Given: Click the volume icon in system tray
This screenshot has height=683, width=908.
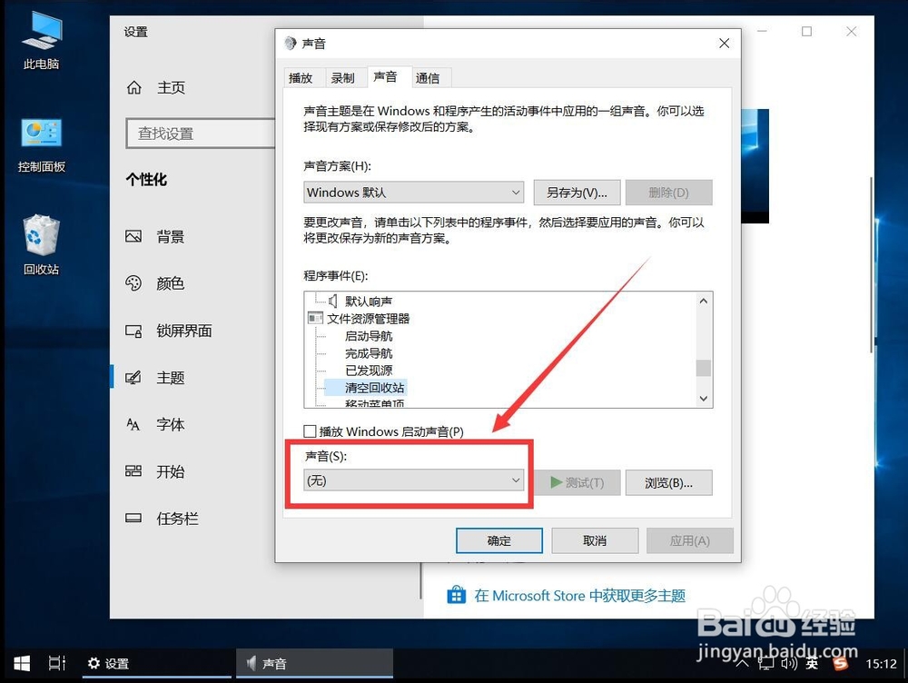Looking at the screenshot, I should 789,664.
